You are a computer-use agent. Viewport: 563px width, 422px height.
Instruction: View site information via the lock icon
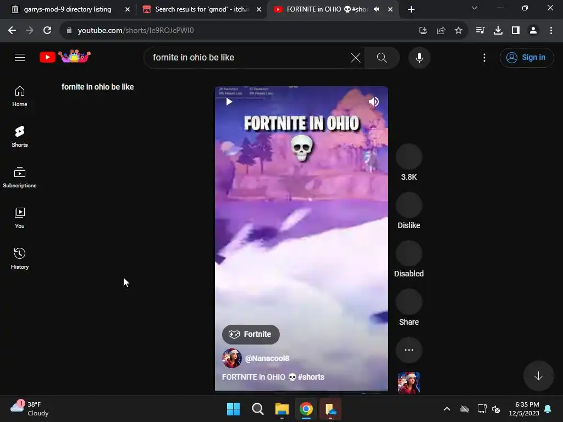(x=69, y=31)
